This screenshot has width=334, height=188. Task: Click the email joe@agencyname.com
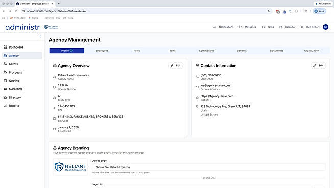point(215,85)
